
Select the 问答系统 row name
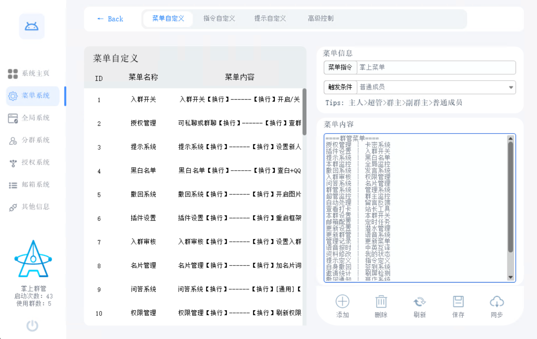(143, 289)
